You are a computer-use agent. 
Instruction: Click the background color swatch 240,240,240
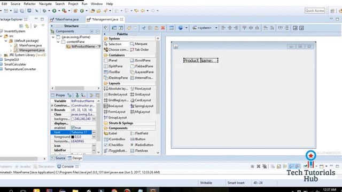(x=73, y=119)
